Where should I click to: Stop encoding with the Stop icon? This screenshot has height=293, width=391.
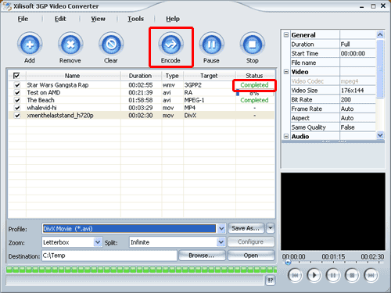[x=253, y=45]
